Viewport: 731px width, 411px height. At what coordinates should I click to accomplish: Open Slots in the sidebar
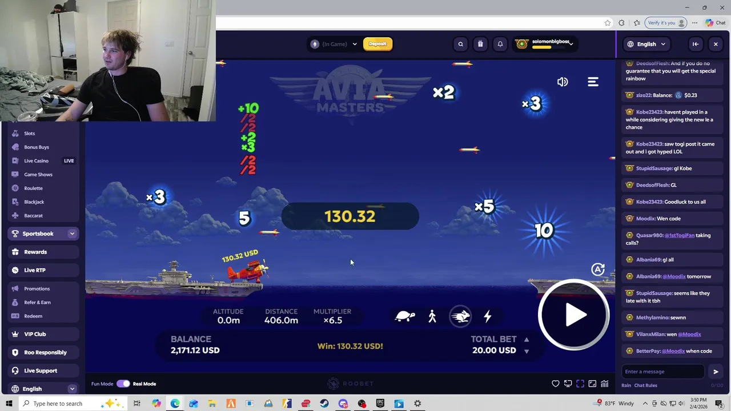pyautogui.click(x=30, y=134)
